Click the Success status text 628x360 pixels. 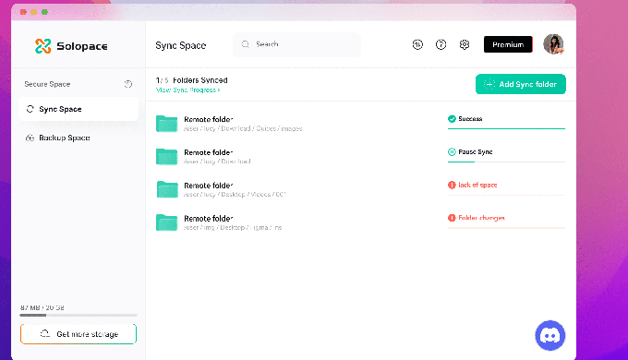tap(470, 118)
